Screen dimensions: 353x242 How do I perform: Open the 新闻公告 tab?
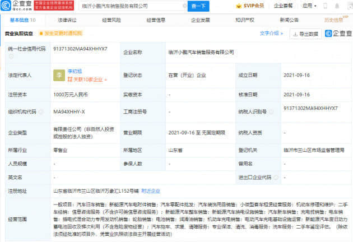point(289,20)
